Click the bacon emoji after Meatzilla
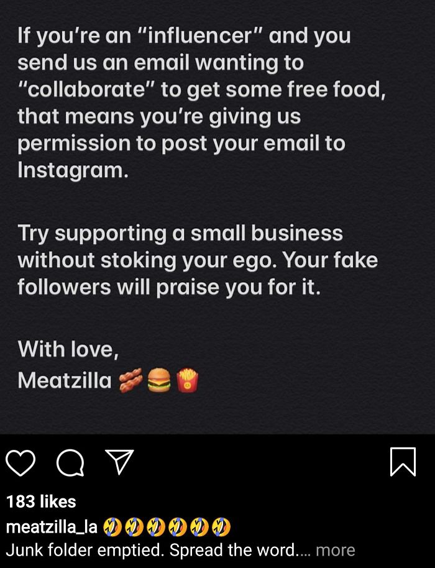Image resolution: width=435 pixels, height=568 pixels. (x=129, y=379)
